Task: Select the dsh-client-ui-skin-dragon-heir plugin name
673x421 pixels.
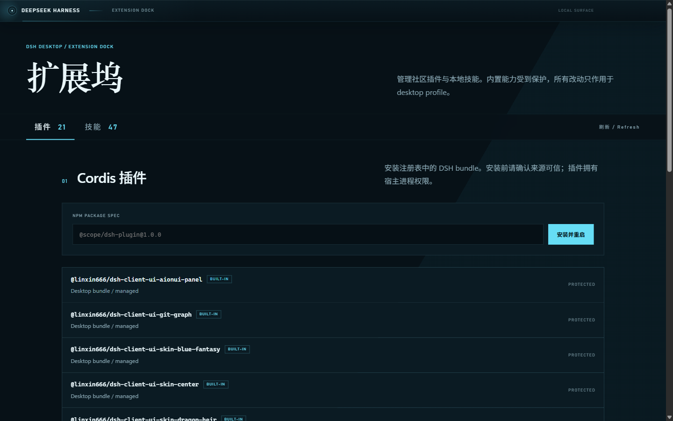Action: pos(143,419)
